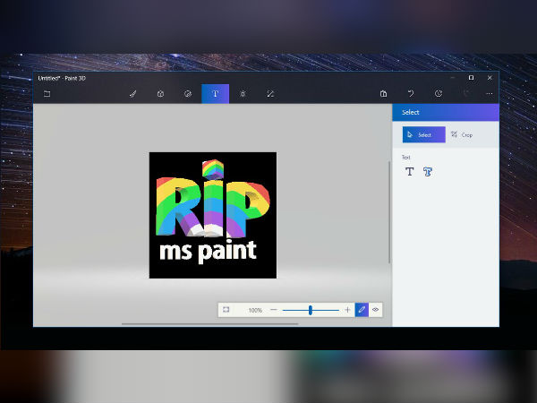Open the more options ellipsis menu

coord(490,93)
